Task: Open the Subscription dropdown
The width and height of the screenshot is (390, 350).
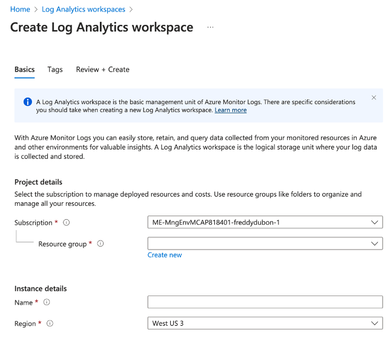Action: point(265,222)
